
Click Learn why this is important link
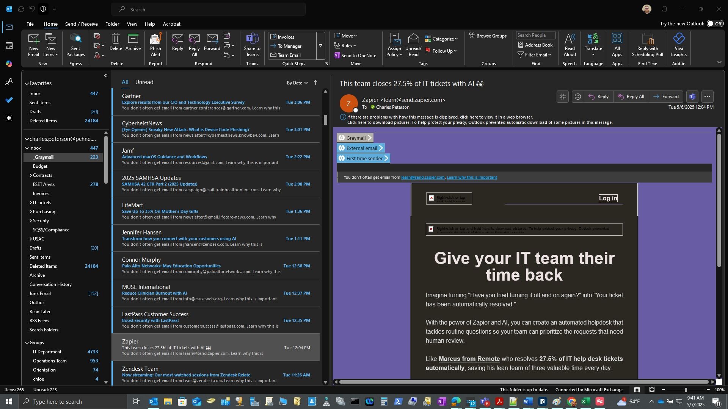click(x=472, y=177)
